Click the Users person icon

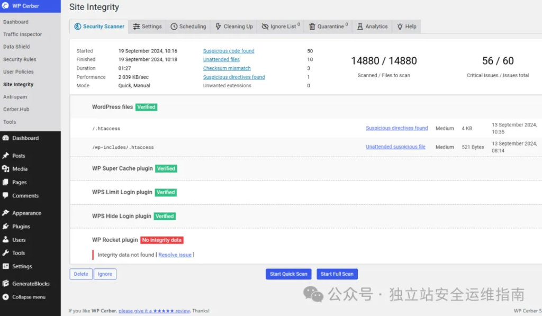point(5,240)
